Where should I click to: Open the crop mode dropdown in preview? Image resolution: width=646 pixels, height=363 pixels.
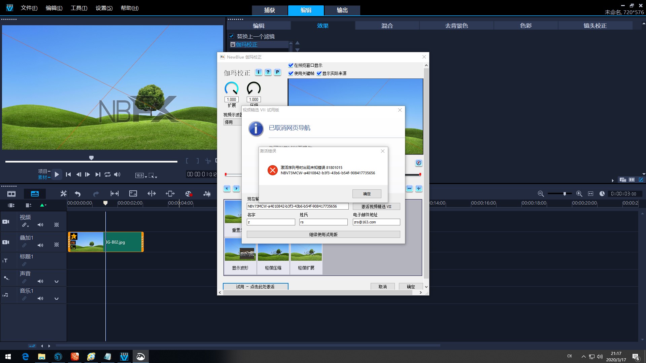153,176
